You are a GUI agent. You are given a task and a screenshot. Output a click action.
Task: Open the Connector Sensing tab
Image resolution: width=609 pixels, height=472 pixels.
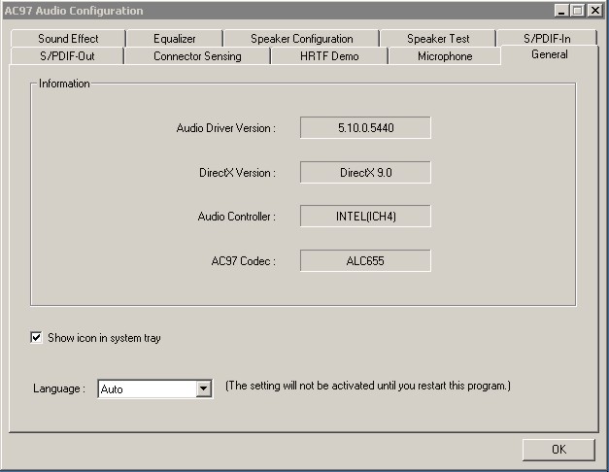point(197,56)
